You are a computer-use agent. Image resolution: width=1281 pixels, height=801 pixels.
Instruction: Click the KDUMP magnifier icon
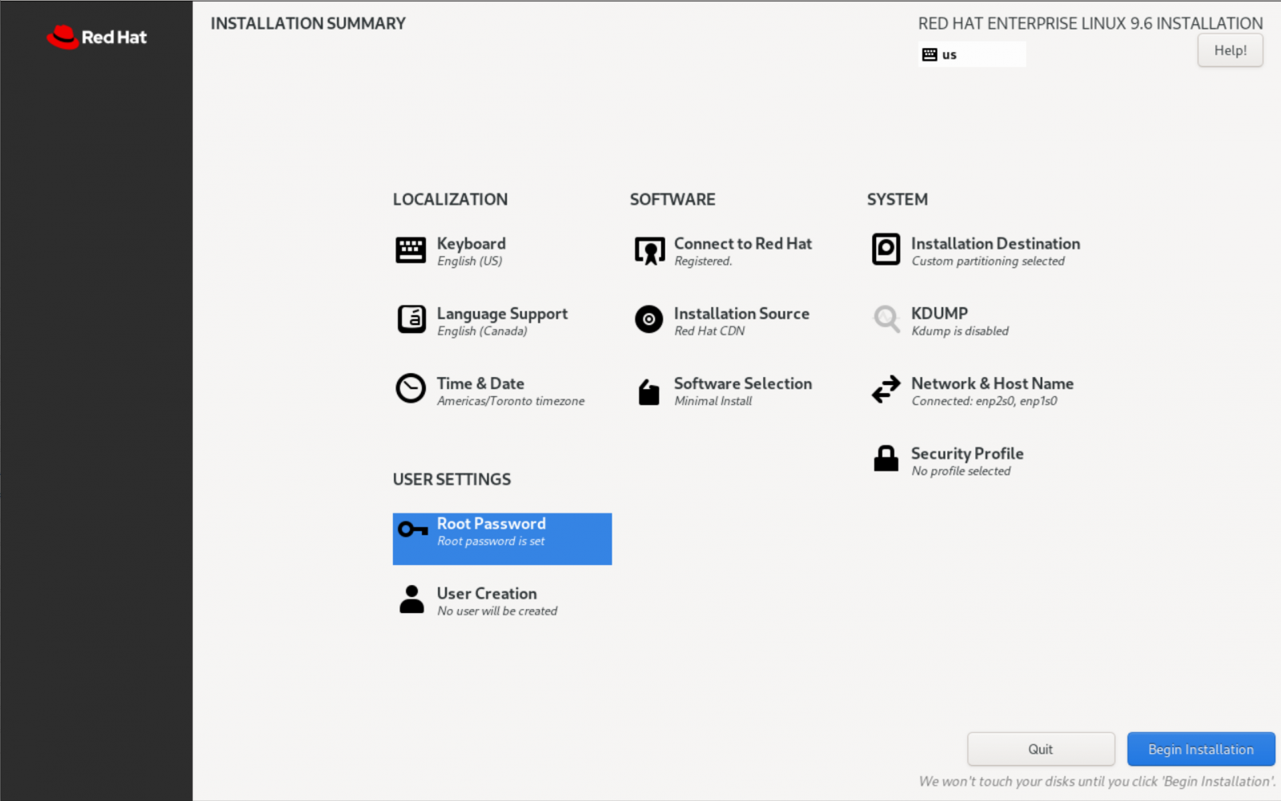point(885,319)
